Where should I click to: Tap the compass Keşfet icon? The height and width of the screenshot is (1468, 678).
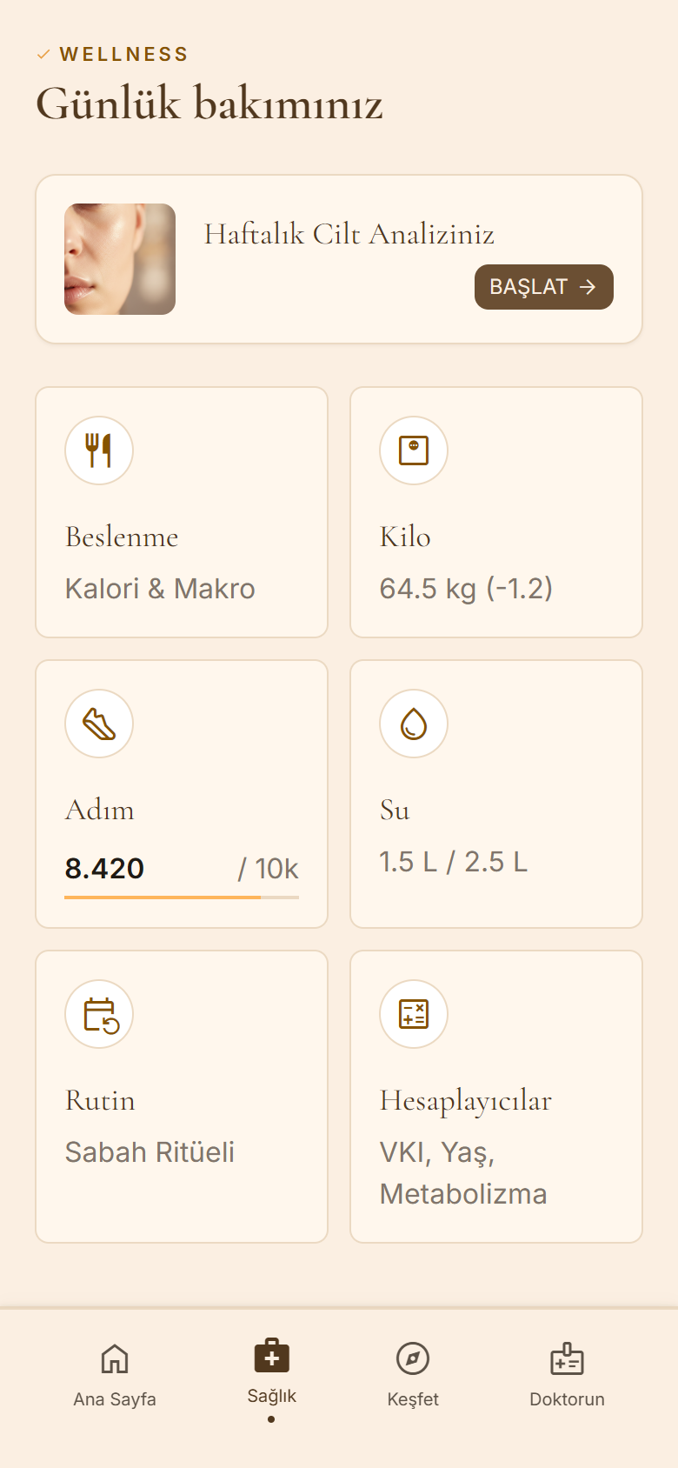413,1358
